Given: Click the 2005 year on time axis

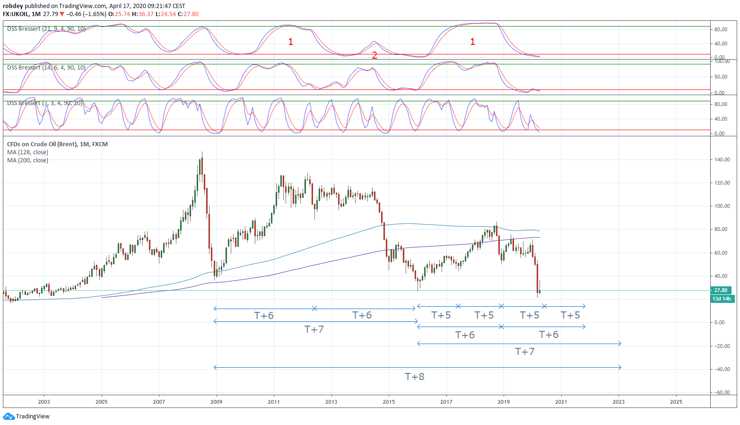Looking at the screenshot, I should [x=102, y=402].
